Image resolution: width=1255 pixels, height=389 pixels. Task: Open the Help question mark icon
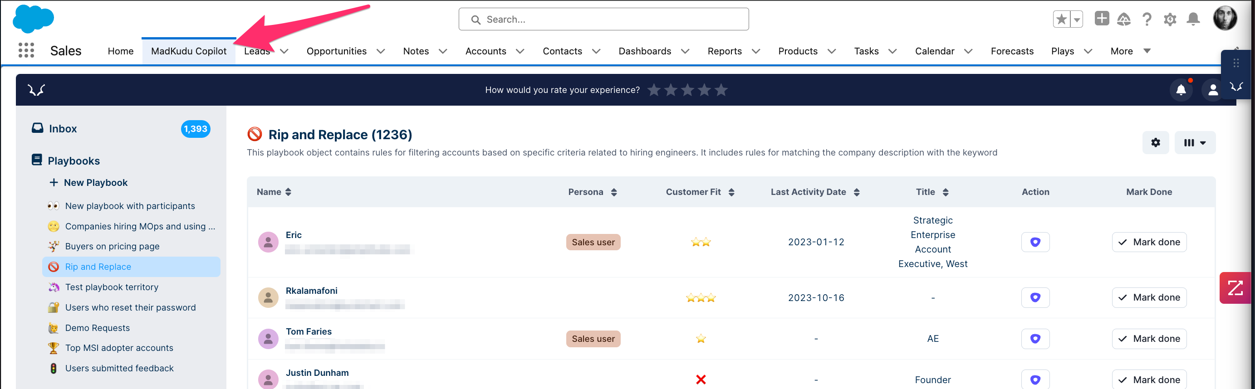click(x=1147, y=19)
